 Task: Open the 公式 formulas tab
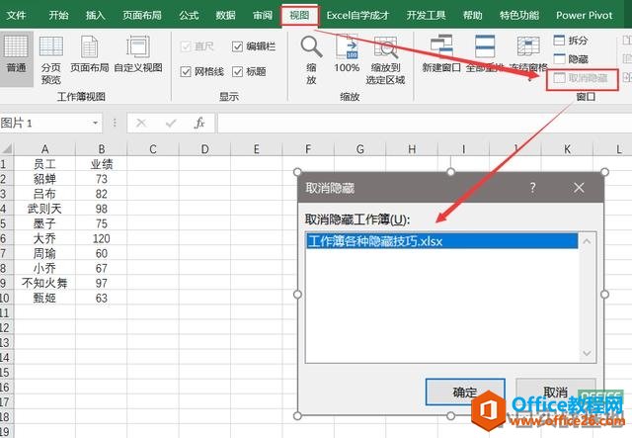point(189,16)
